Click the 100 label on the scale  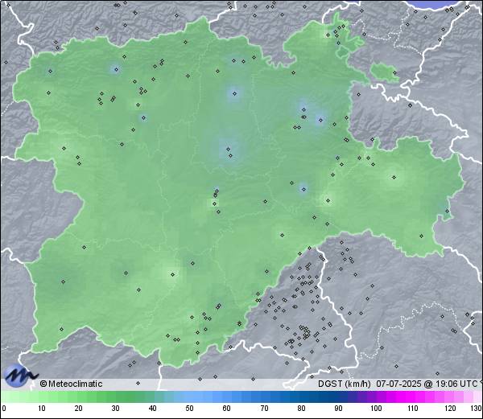[376, 409]
